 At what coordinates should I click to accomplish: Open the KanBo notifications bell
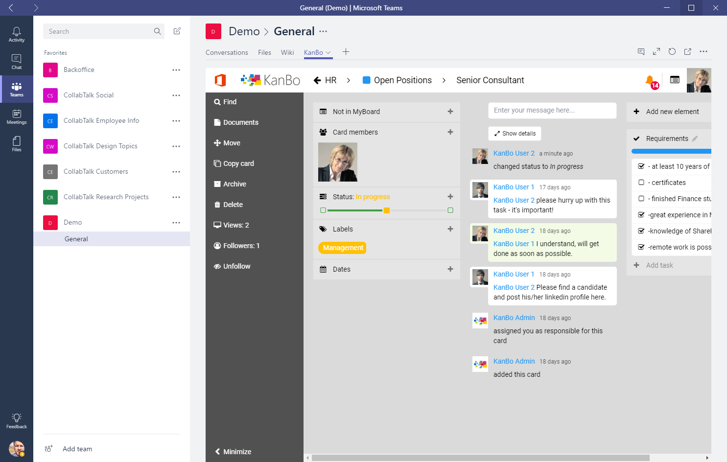point(650,81)
